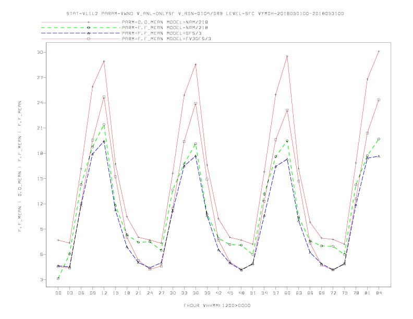Image resolution: width=413 pixels, height=319 pixels.
Task: Click the triangle marker on blue GFS/3 legend line
Action: point(89,33)
